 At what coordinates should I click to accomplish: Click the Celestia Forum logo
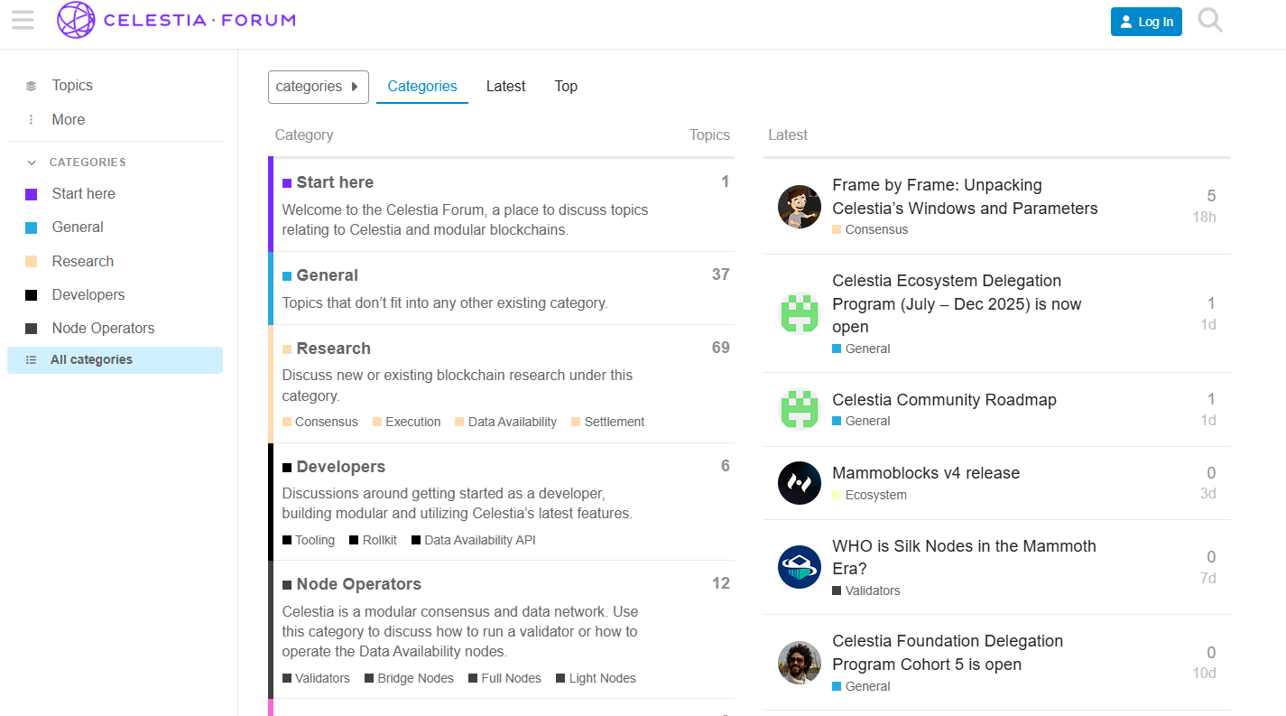(176, 20)
